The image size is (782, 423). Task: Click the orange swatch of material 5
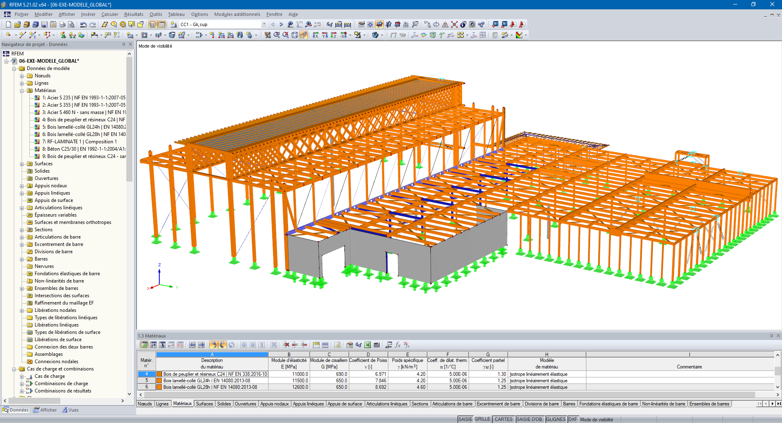[159, 381]
